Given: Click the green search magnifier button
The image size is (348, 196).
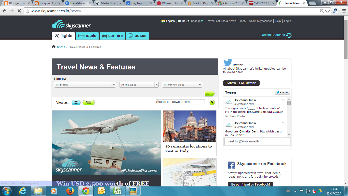Looking at the screenshot, I should 212,103.
